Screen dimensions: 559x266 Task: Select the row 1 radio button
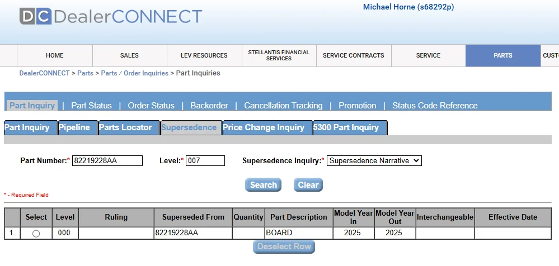coord(36,234)
